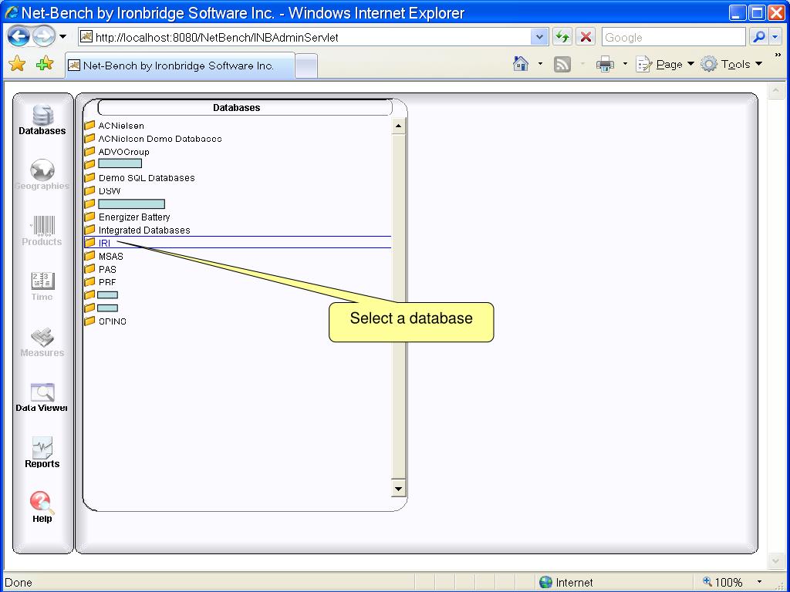Select the DSW database name
The image size is (790, 592).
[110, 191]
